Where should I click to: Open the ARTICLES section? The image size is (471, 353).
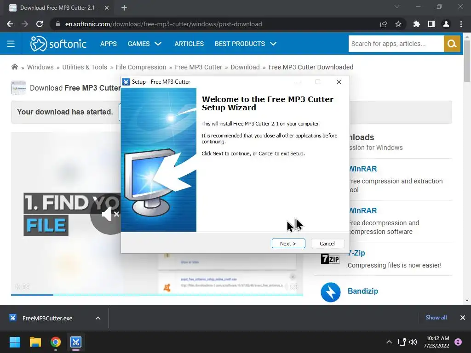coord(189,44)
